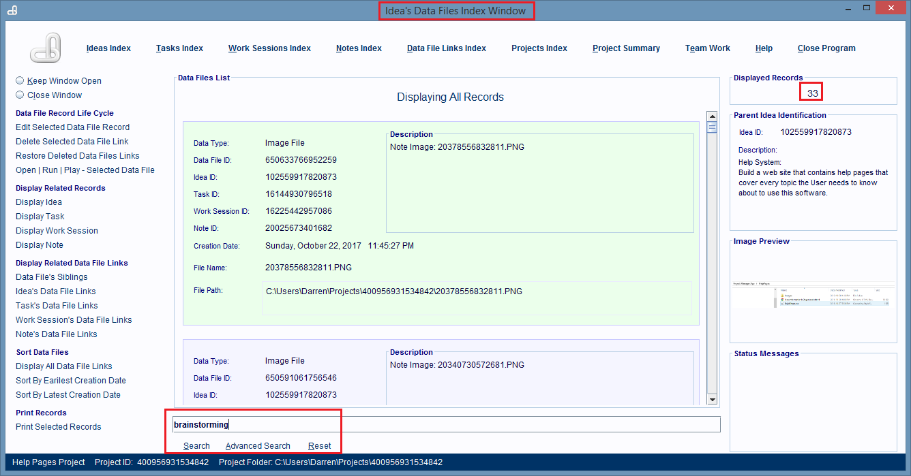The image size is (911, 476).
Task: Select the Keep Window Open radio button
Action: 20,80
